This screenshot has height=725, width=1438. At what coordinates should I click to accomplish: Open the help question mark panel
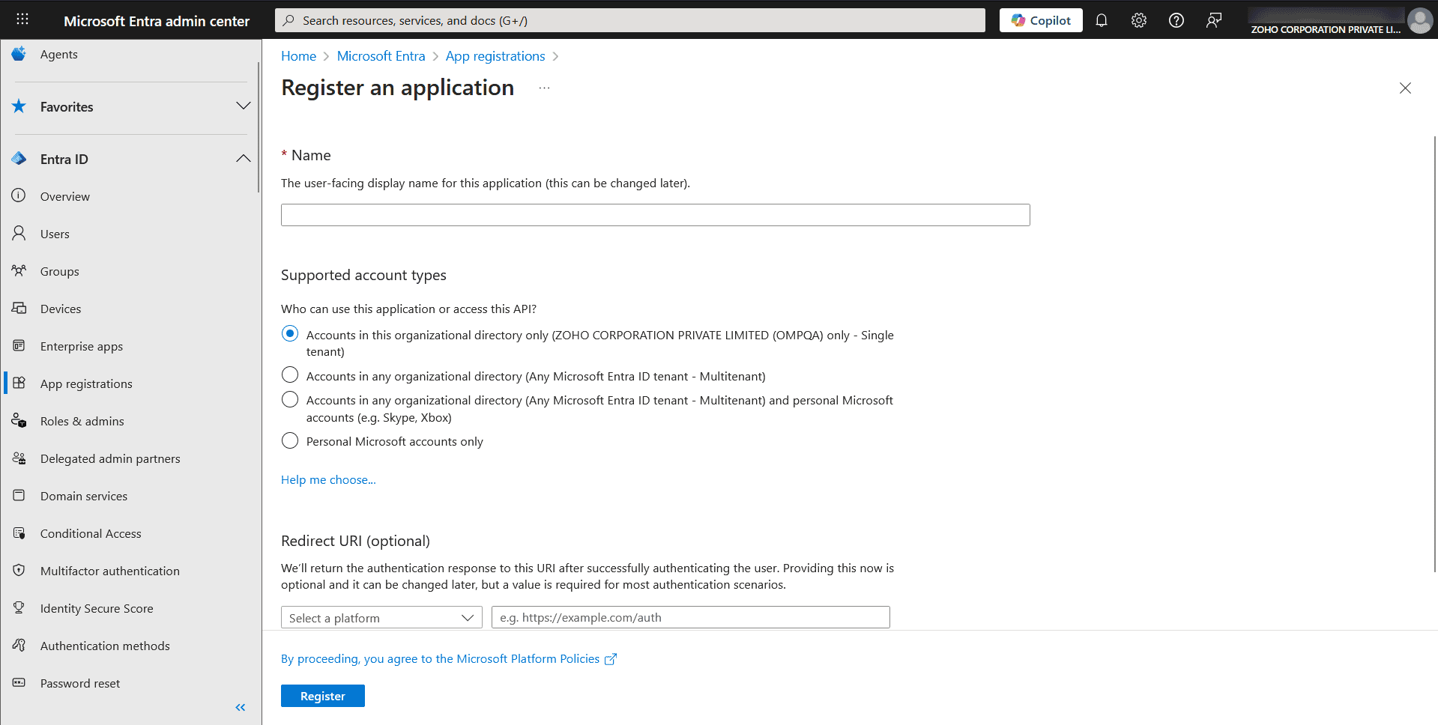pyautogui.click(x=1175, y=20)
